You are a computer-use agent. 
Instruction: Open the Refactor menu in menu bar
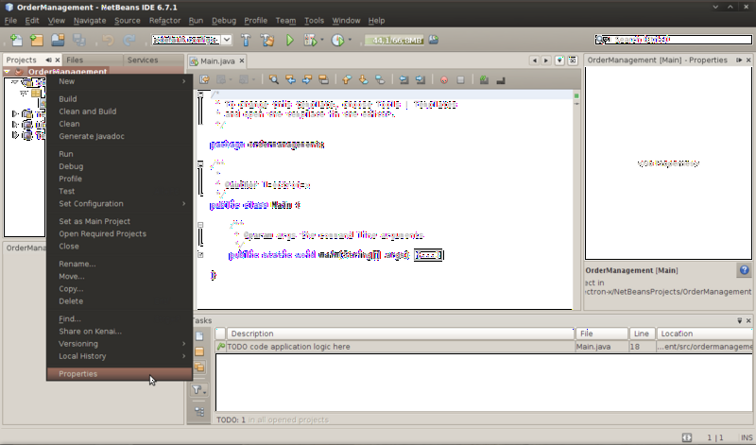(164, 20)
